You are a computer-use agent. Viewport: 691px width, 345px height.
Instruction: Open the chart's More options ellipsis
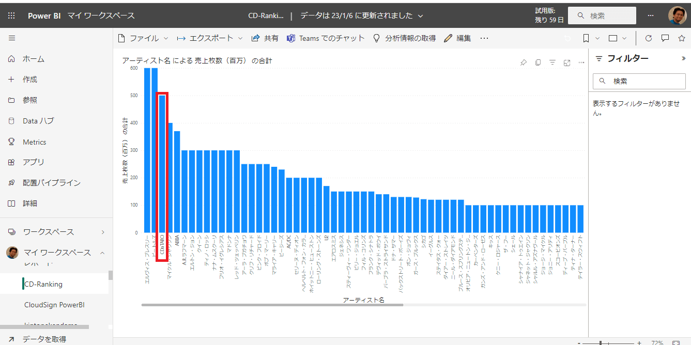[x=581, y=62]
